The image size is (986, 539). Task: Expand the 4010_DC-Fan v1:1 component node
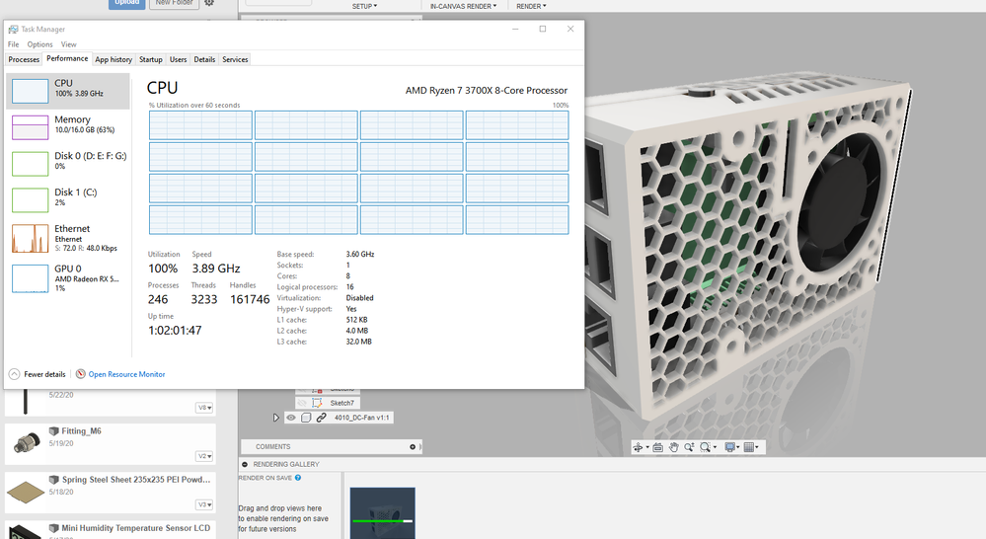[276, 418]
